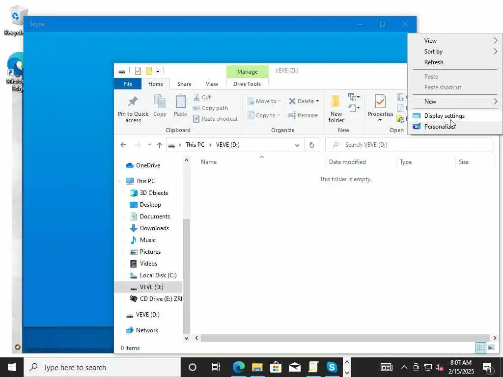Screen dimensions: 503x377
Task: Click Quick Access Properties checkmark icon
Action: [x=138, y=71]
